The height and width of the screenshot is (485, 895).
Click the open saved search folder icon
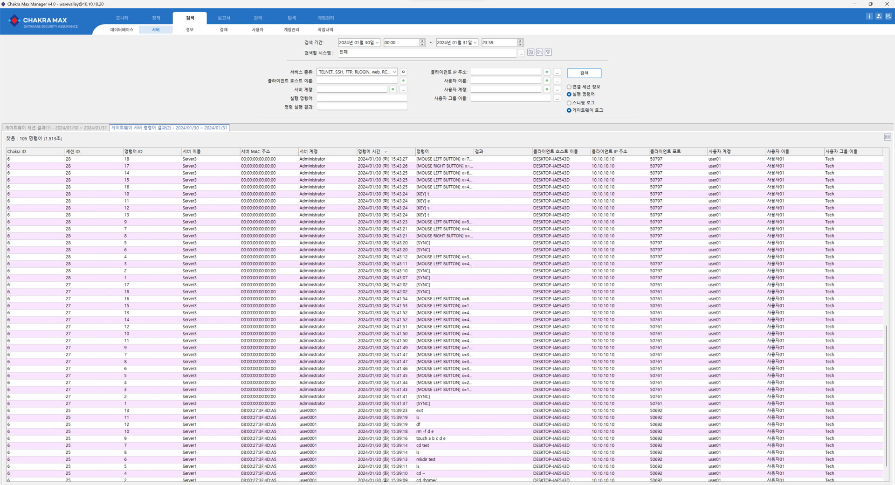(x=539, y=52)
